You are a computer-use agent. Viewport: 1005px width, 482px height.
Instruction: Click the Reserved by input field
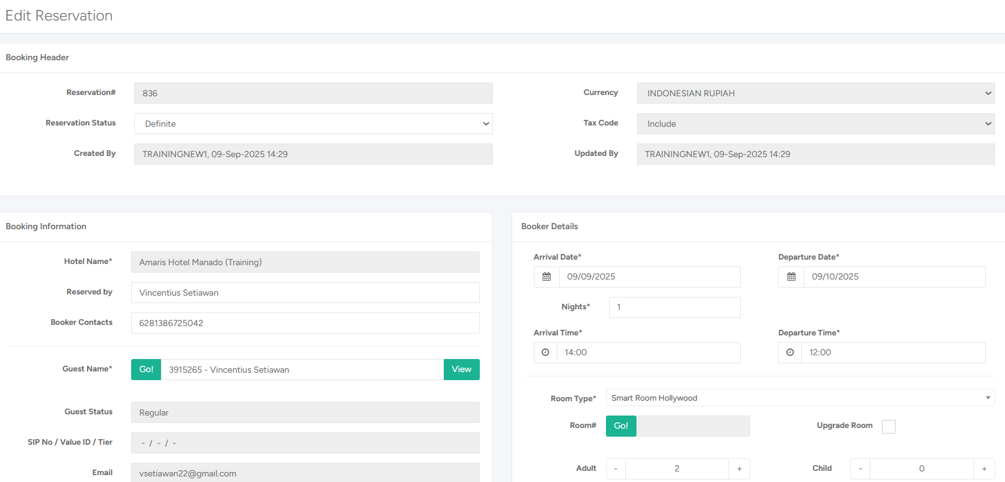tap(305, 293)
